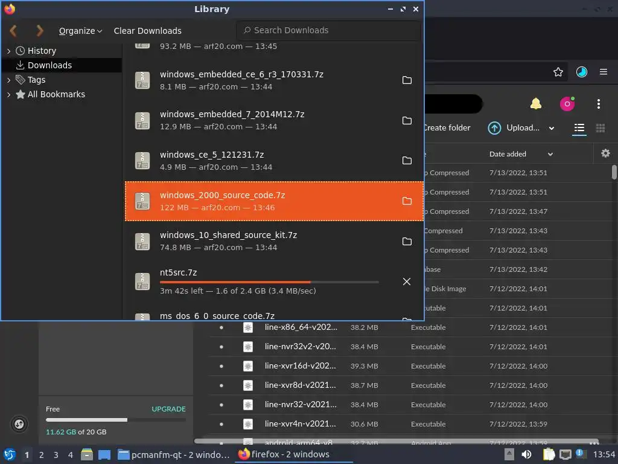Open line-nvr32v2-v20... file row
Viewport: 618px width, 464px height.
(x=410, y=346)
